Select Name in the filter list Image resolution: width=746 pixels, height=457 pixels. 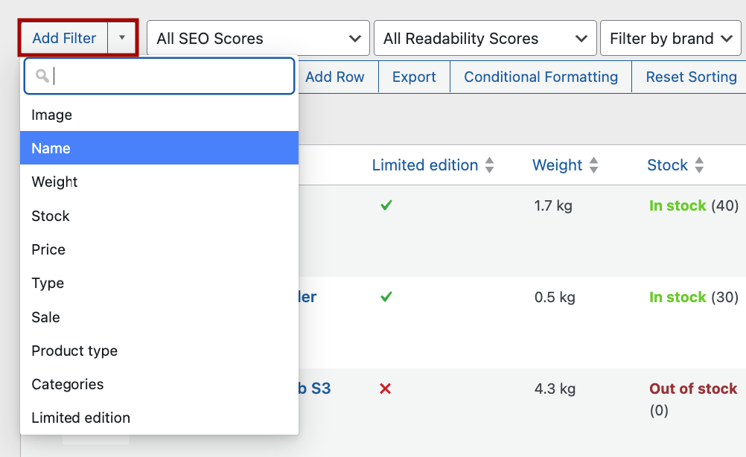click(x=159, y=148)
